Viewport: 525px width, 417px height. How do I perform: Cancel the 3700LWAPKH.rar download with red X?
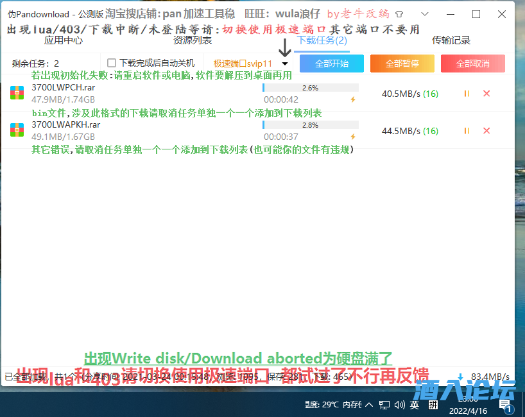486,131
